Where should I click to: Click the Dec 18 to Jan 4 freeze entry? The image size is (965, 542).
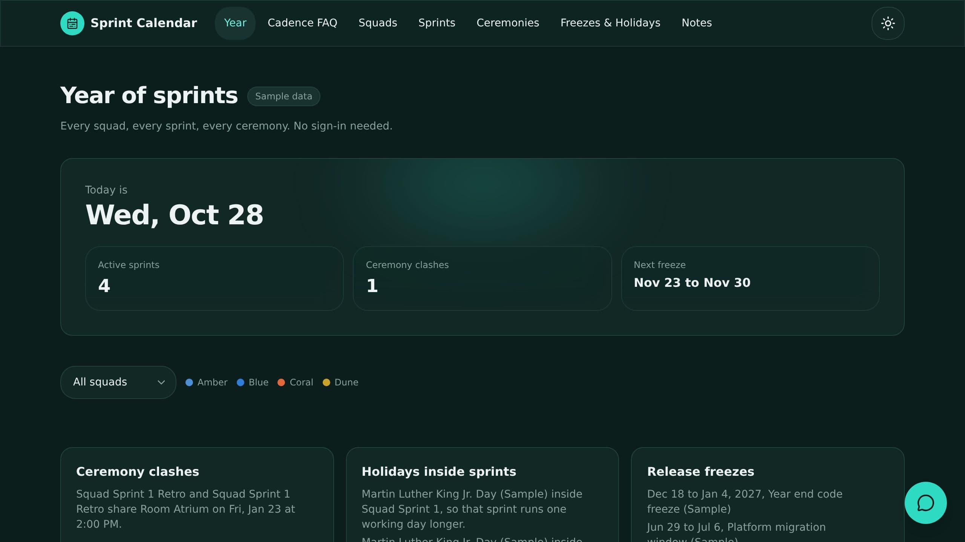[x=744, y=501]
